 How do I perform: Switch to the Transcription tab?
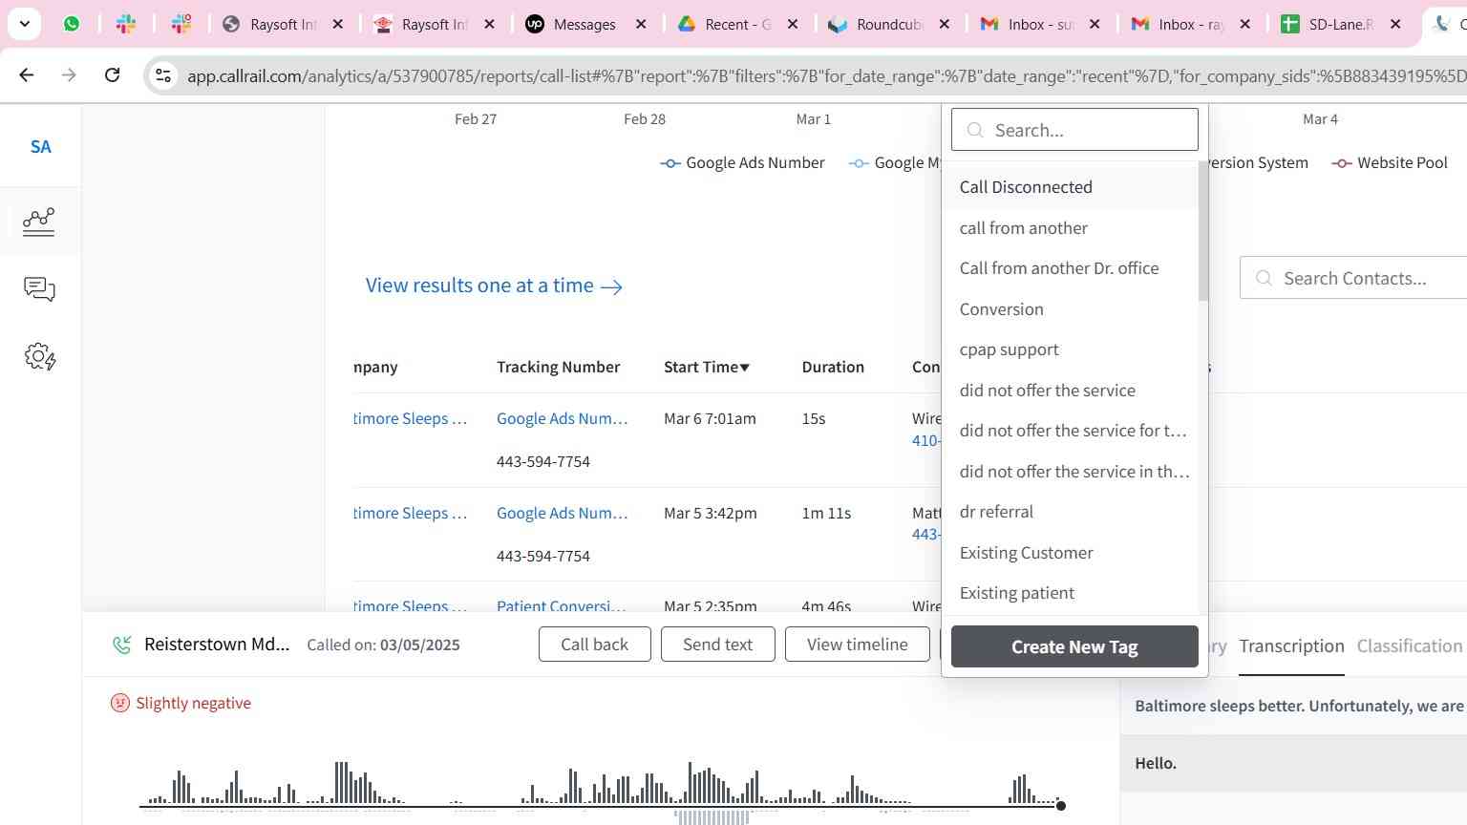point(1291,646)
